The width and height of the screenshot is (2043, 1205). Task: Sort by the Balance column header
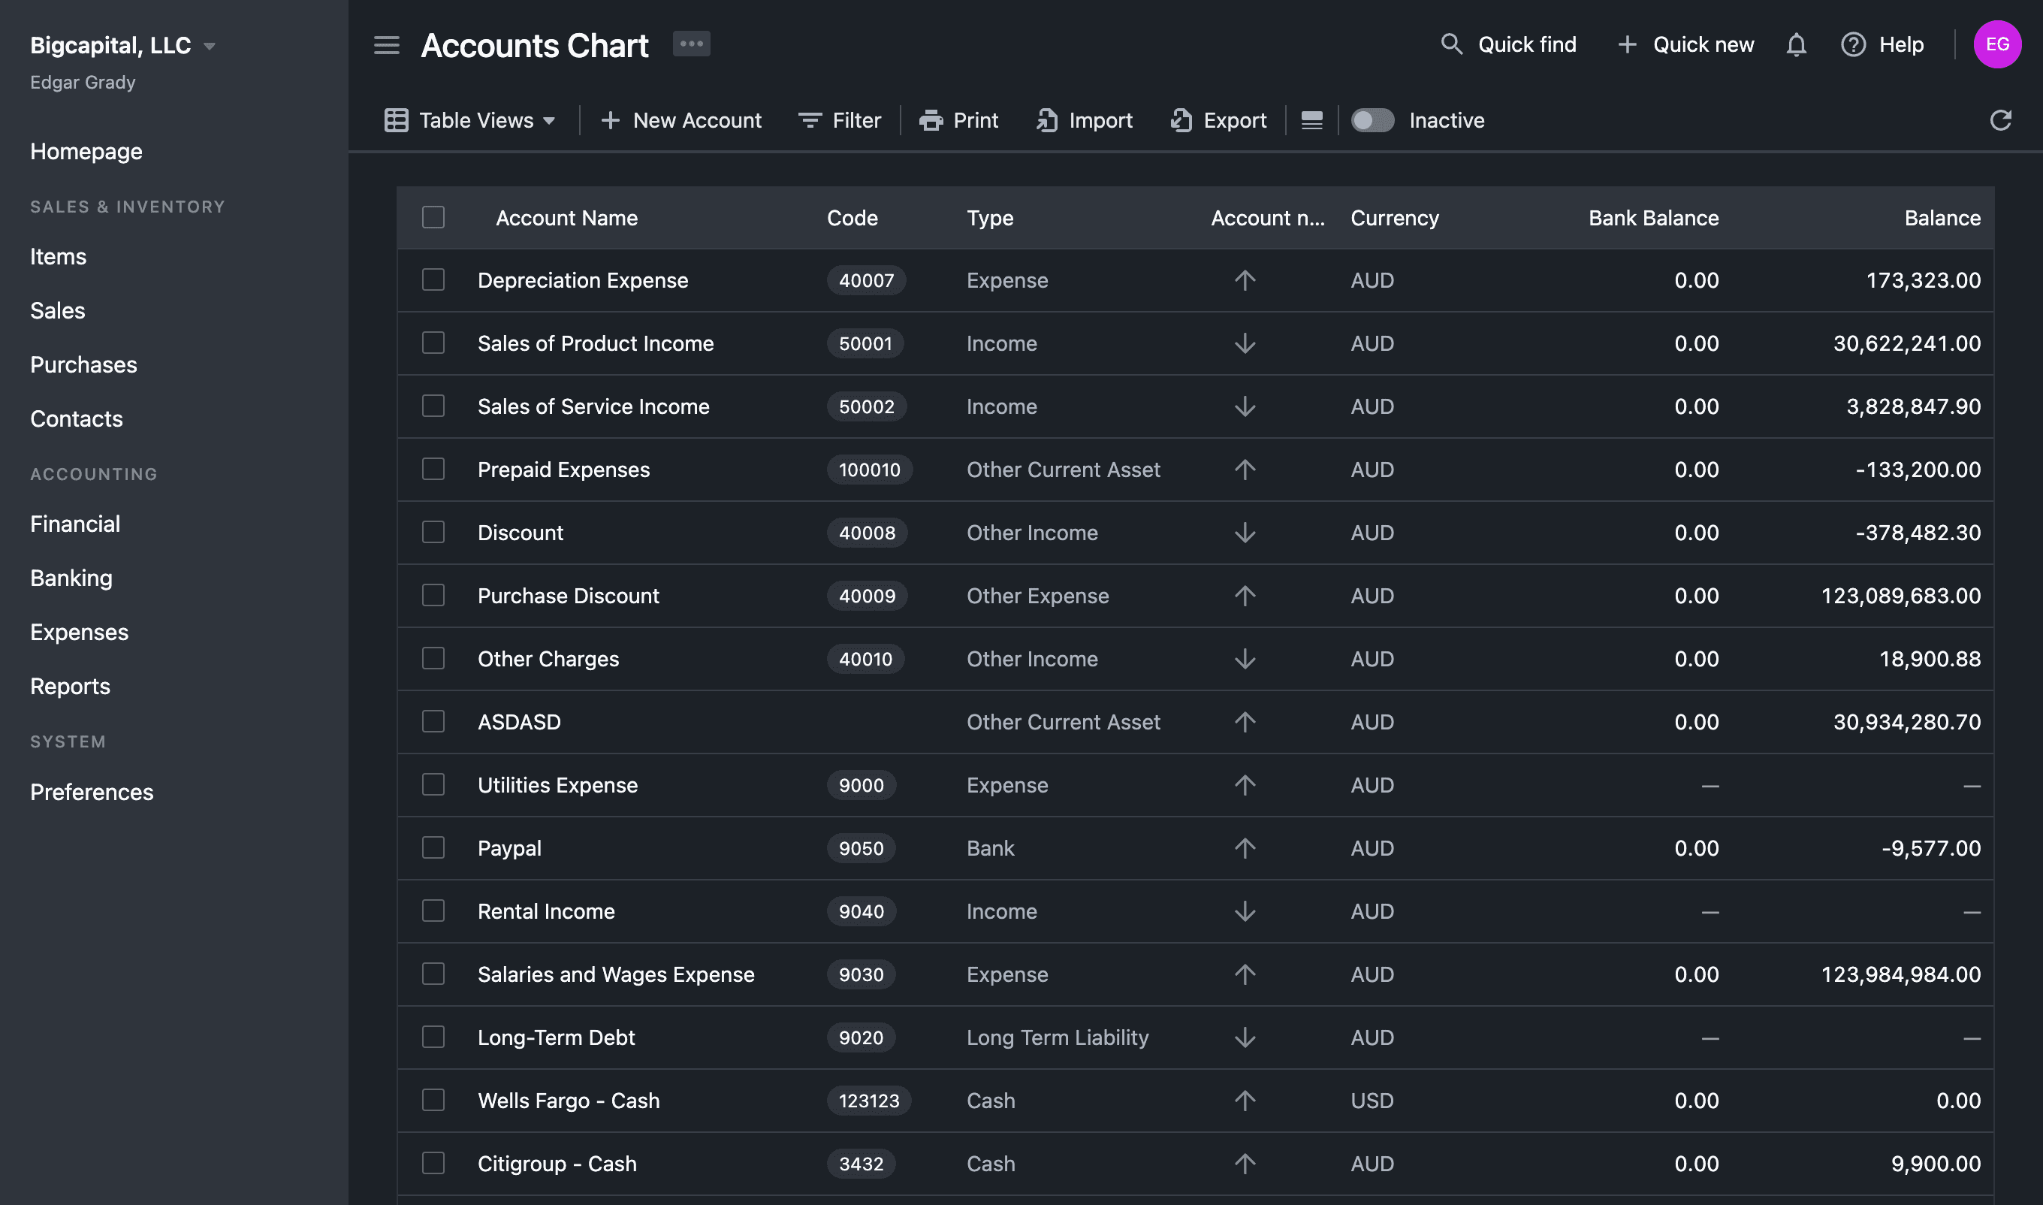[x=1942, y=218]
